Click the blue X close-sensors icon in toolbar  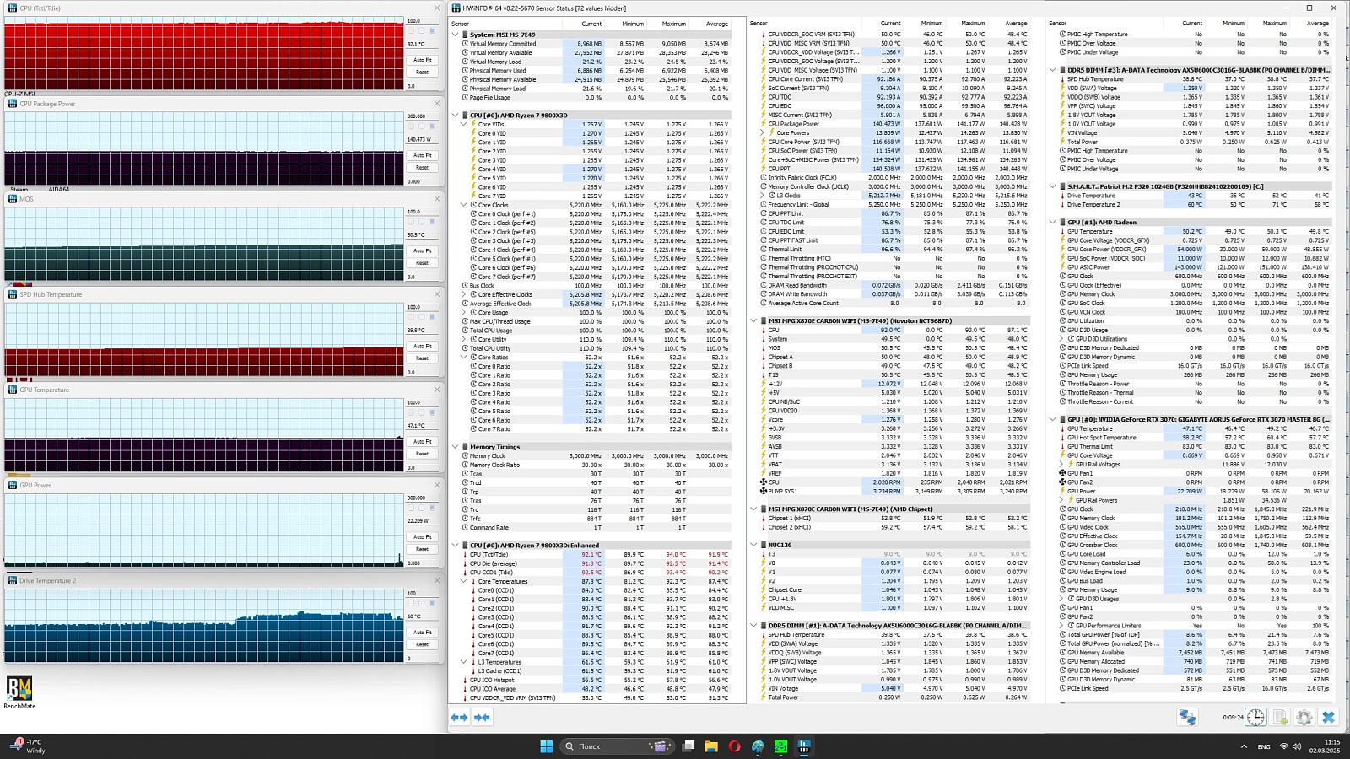click(1328, 718)
